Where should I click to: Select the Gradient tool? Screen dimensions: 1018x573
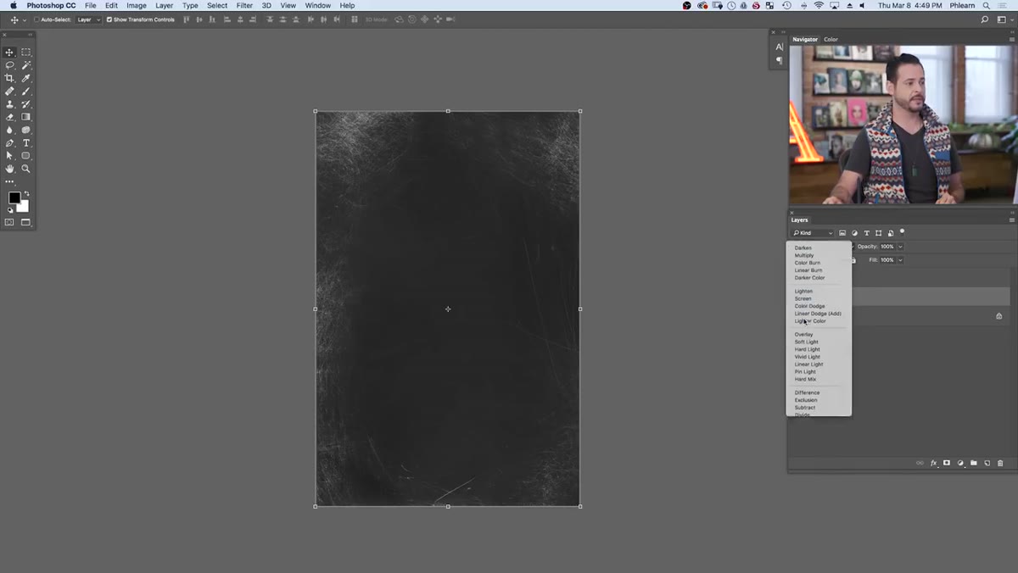pyautogui.click(x=25, y=117)
